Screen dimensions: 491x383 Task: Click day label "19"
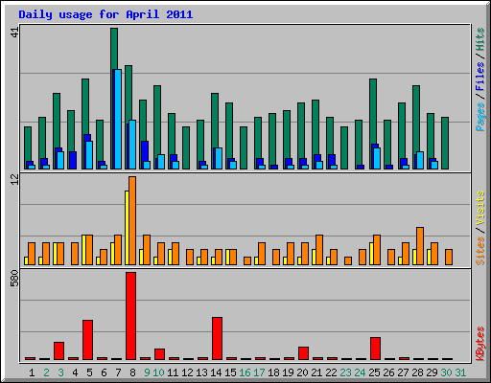[x=288, y=372]
